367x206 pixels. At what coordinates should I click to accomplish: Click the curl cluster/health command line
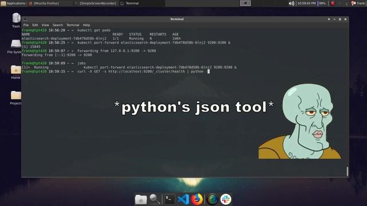[x=140, y=72]
